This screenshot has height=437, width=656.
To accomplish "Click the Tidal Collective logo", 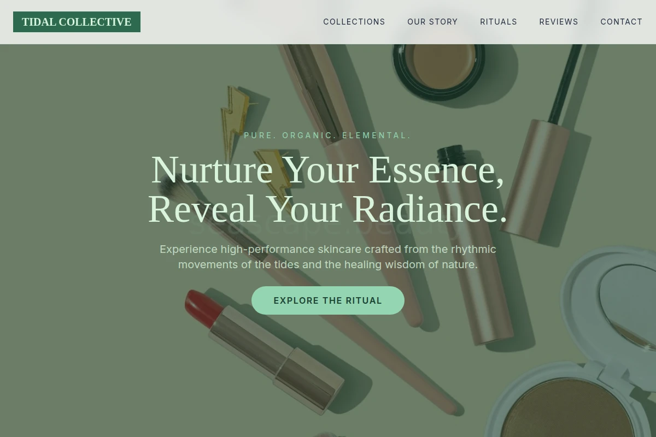I will pos(77,22).
